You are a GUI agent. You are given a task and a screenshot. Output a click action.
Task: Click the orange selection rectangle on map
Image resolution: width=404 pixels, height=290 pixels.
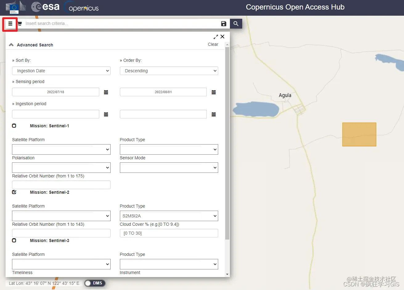359,134
